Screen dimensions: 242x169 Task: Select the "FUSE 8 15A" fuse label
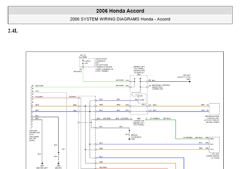(87, 62)
